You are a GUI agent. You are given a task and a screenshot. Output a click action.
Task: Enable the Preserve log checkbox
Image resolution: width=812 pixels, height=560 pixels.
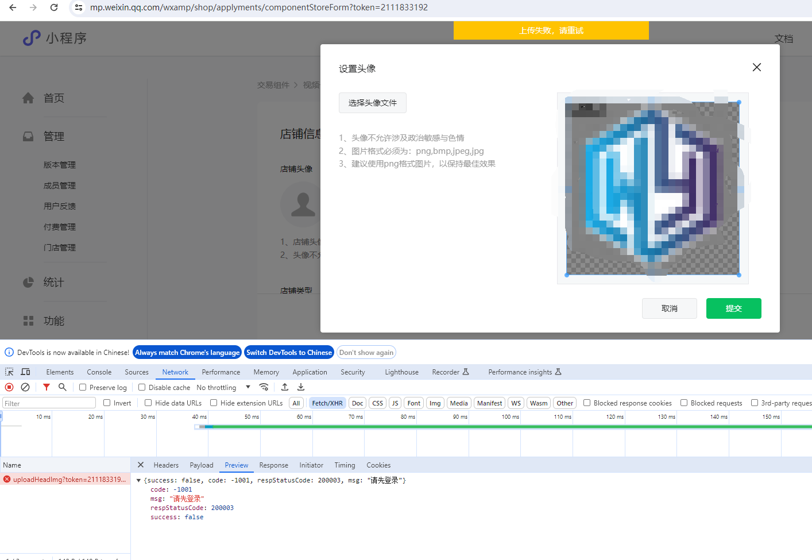pos(83,387)
